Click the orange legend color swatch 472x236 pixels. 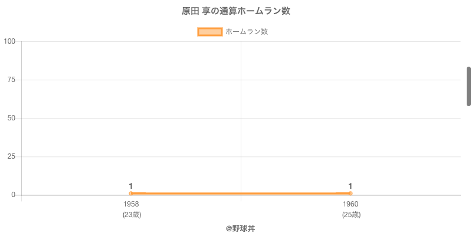coord(209,32)
